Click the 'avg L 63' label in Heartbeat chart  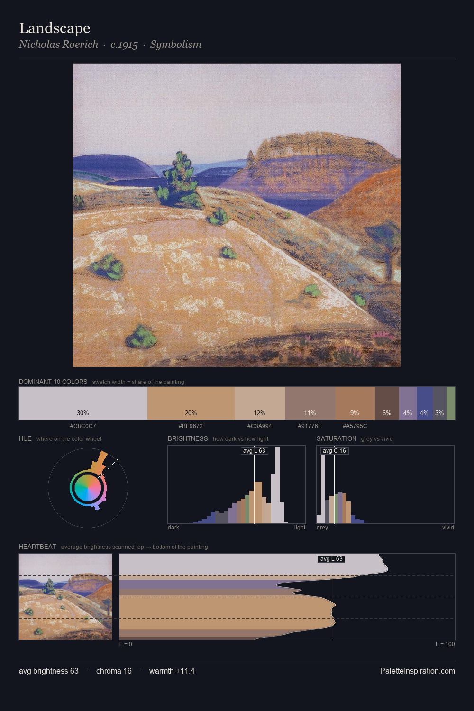tap(331, 559)
